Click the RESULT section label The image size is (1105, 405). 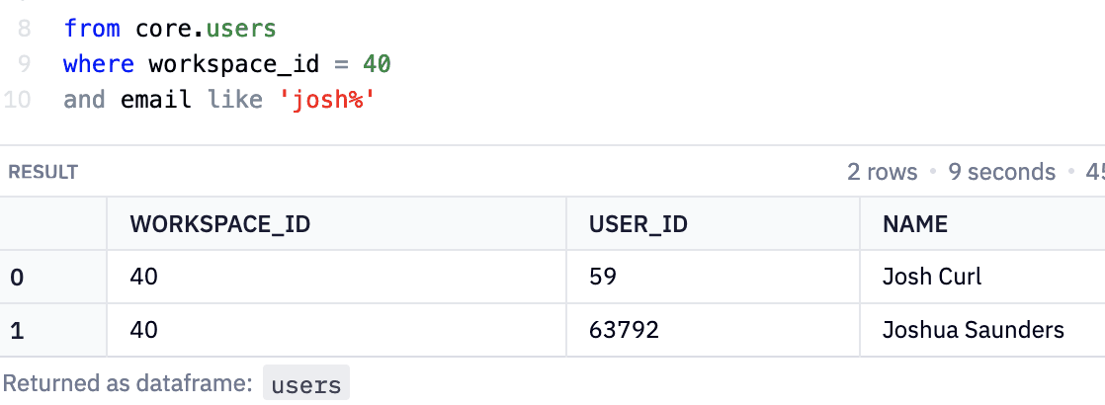coord(42,173)
